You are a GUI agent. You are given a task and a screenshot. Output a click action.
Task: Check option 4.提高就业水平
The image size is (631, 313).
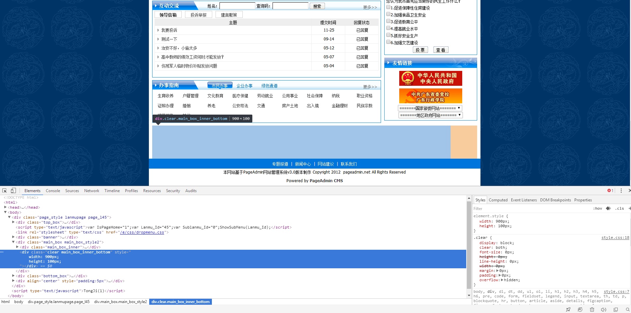click(388, 28)
